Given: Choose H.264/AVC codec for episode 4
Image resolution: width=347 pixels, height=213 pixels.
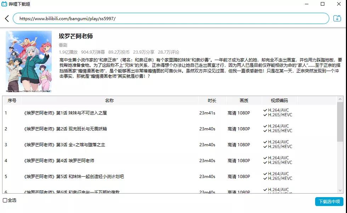Looking at the screenshot, I should 276,158.
